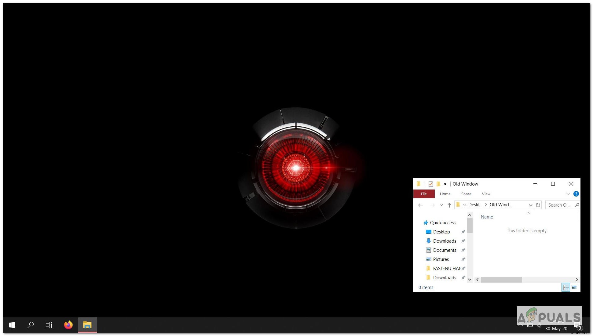Screen dimensions: 593x336
Task: Click the Quick access pin icon next to Desktop
Action: tap(463, 231)
